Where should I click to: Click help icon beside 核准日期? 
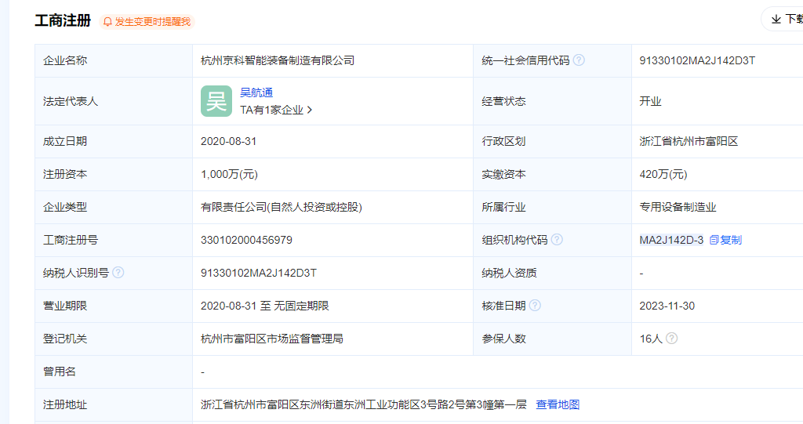535,306
